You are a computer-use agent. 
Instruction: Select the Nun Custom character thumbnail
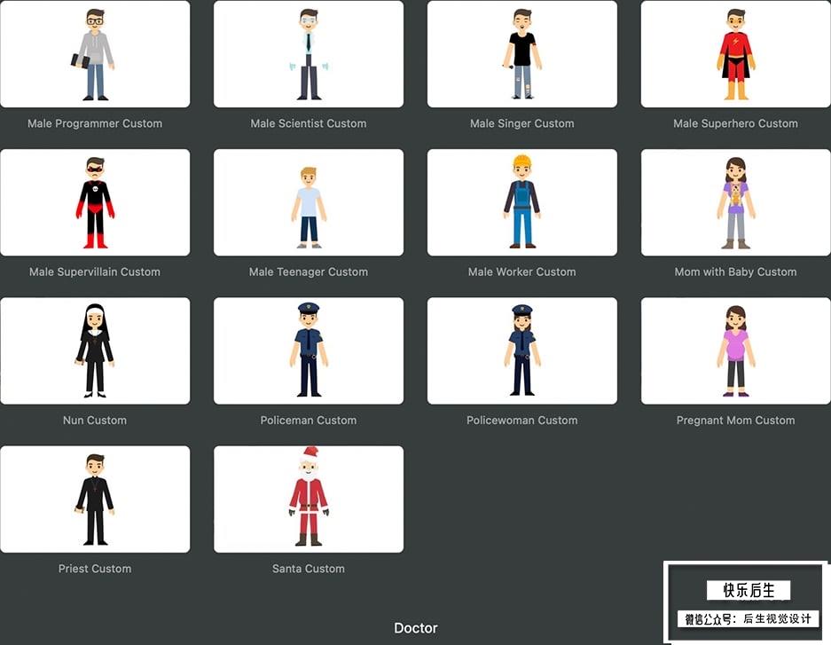point(95,350)
